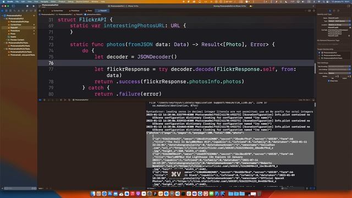Image resolution: width=352 pixels, height=198 pixels.
Task: Open the Product menu
Action: click(62, 1)
